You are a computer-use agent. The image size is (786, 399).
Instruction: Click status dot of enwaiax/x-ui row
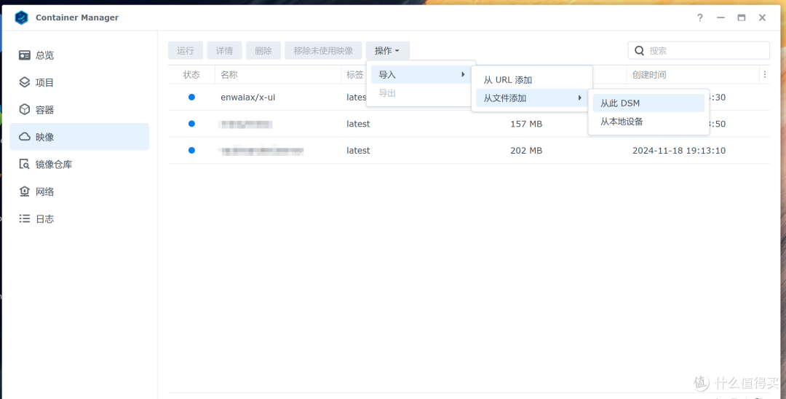tap(191, 98)
